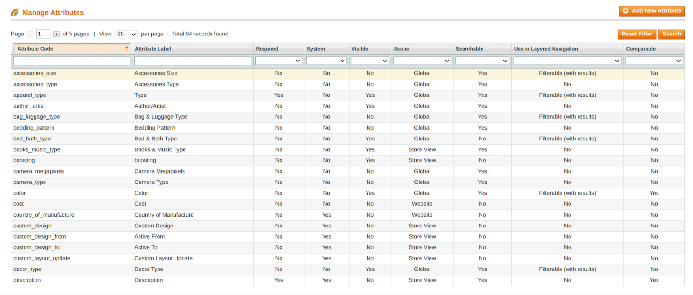This screenshot has height=295, width=693.
Task: Click the Attribute Label filter text field
Action: 193,61
